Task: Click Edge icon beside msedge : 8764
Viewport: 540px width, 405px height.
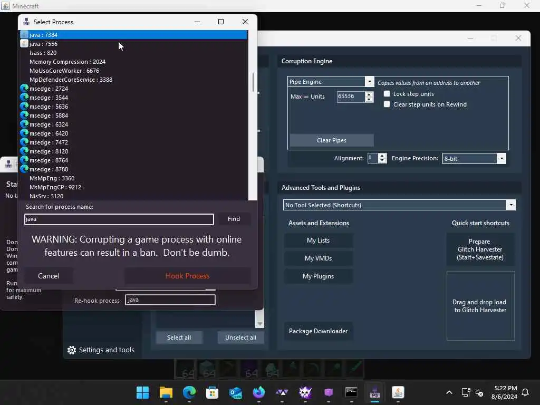Action: (24, 160)
